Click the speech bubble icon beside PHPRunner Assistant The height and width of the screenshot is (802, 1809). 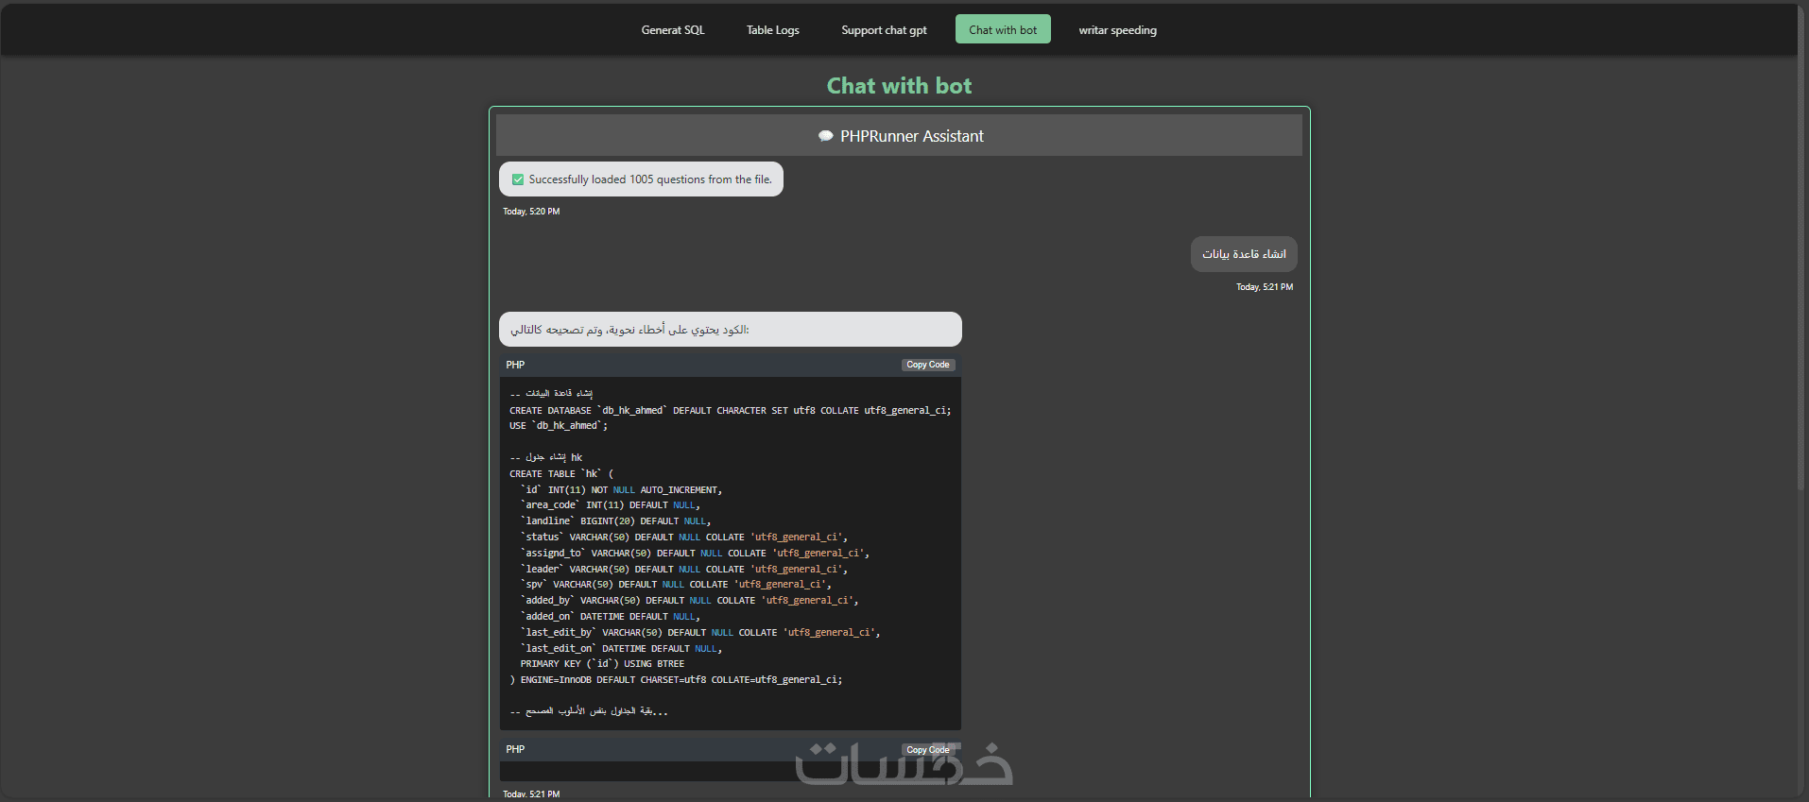(x=825, y=136)
